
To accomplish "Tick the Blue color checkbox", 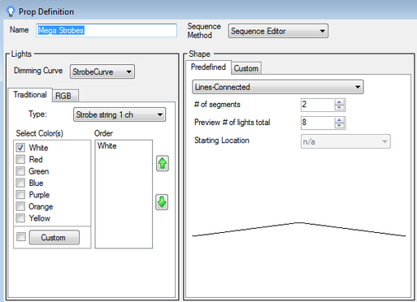I will click(x=20, y=183).
